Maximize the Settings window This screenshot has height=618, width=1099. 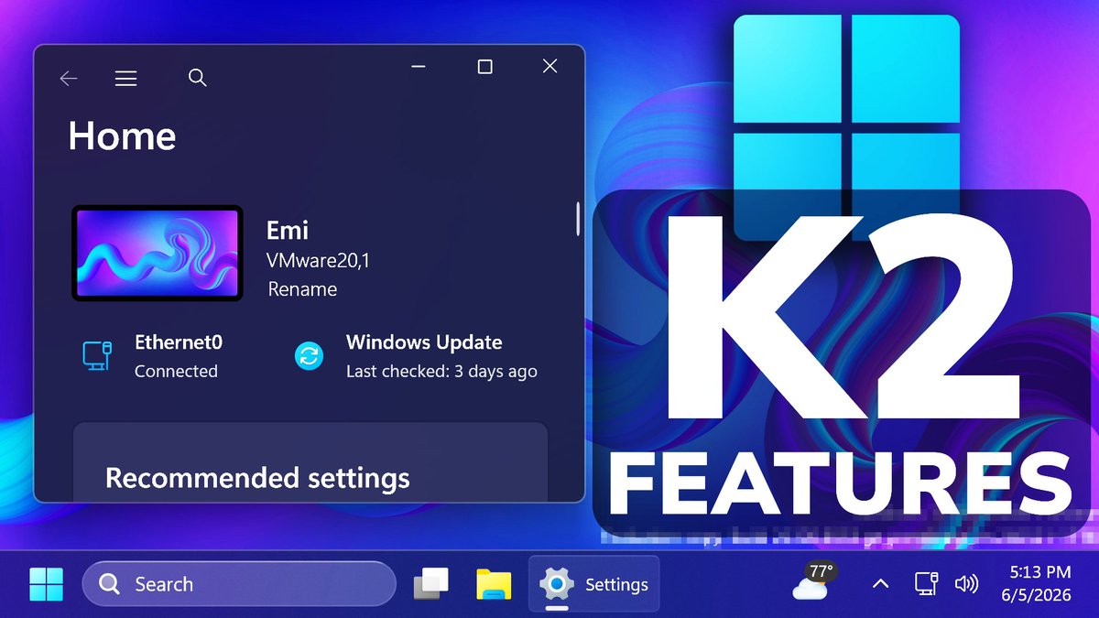click(x=485, y=66)
